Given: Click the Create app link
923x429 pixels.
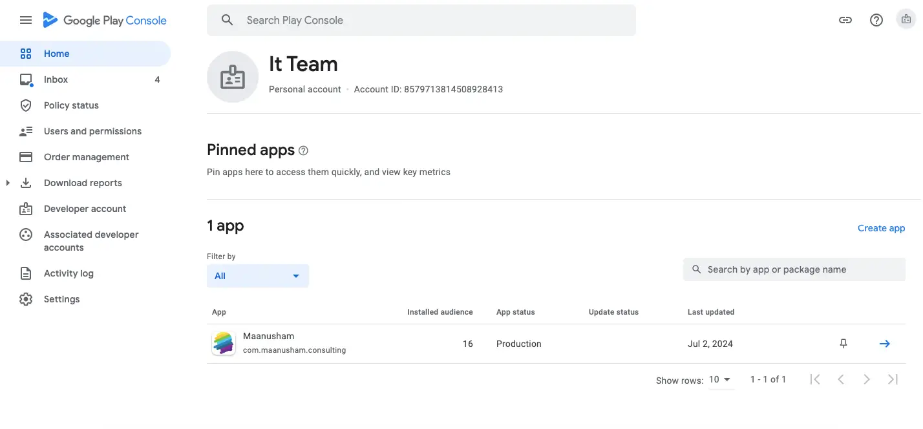Looking at the screenshot, I should click(x=881, y=228).
